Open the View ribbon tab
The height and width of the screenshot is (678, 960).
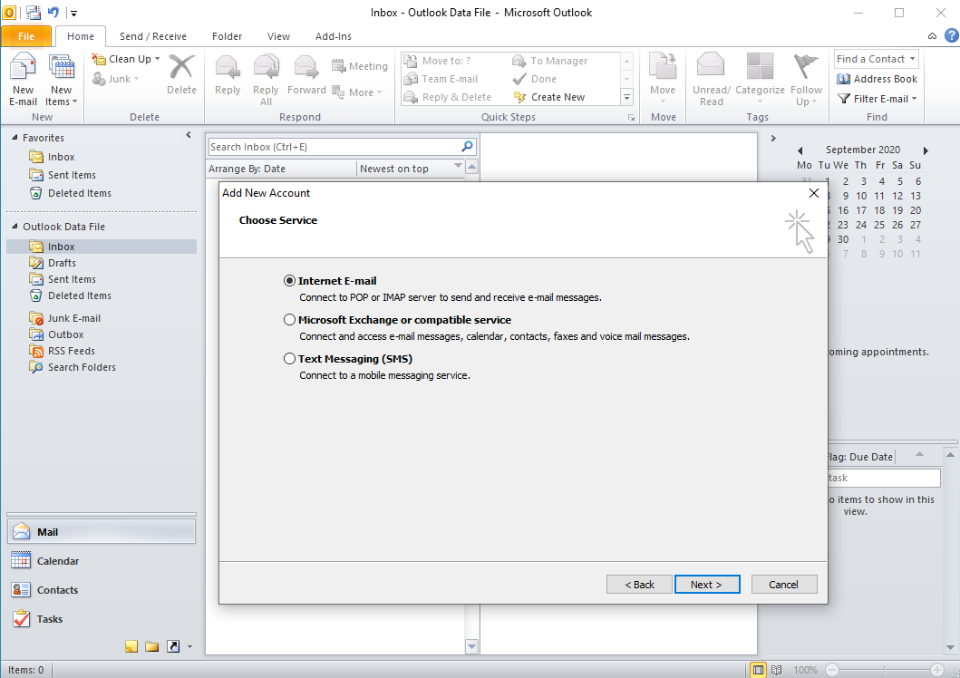pyautogui.click(x=278, y=36)
